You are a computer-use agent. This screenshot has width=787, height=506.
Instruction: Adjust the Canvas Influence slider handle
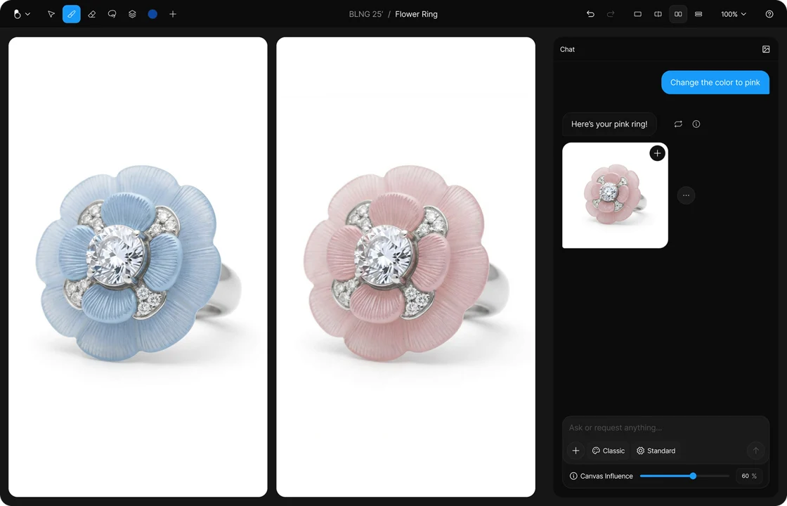point(693,476)
